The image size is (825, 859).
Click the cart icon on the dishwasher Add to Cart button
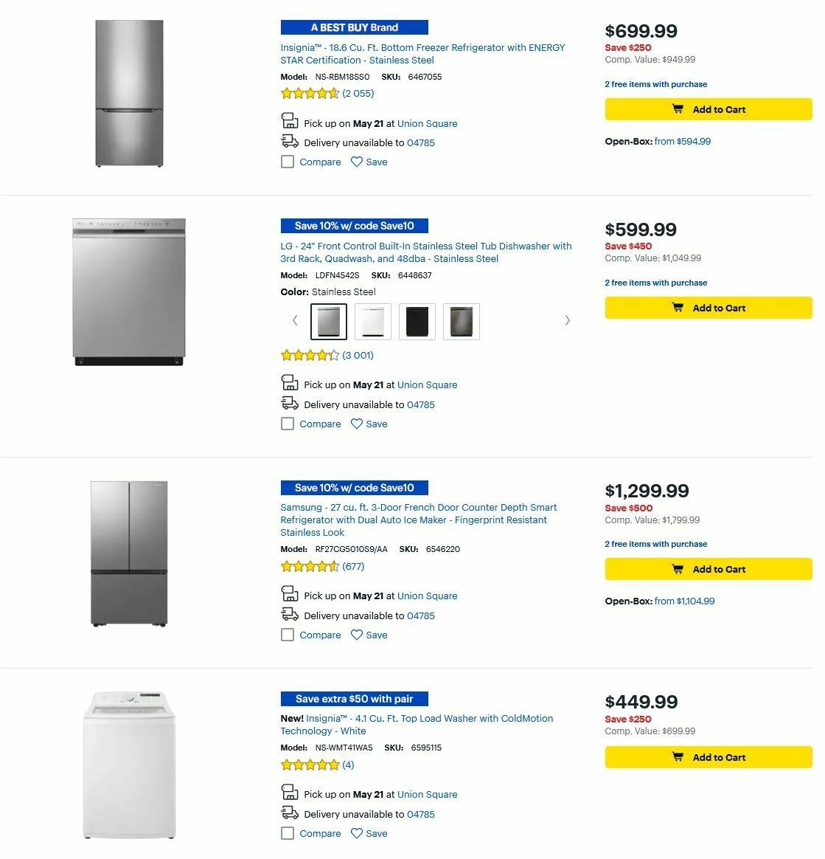tap(678, 308)
